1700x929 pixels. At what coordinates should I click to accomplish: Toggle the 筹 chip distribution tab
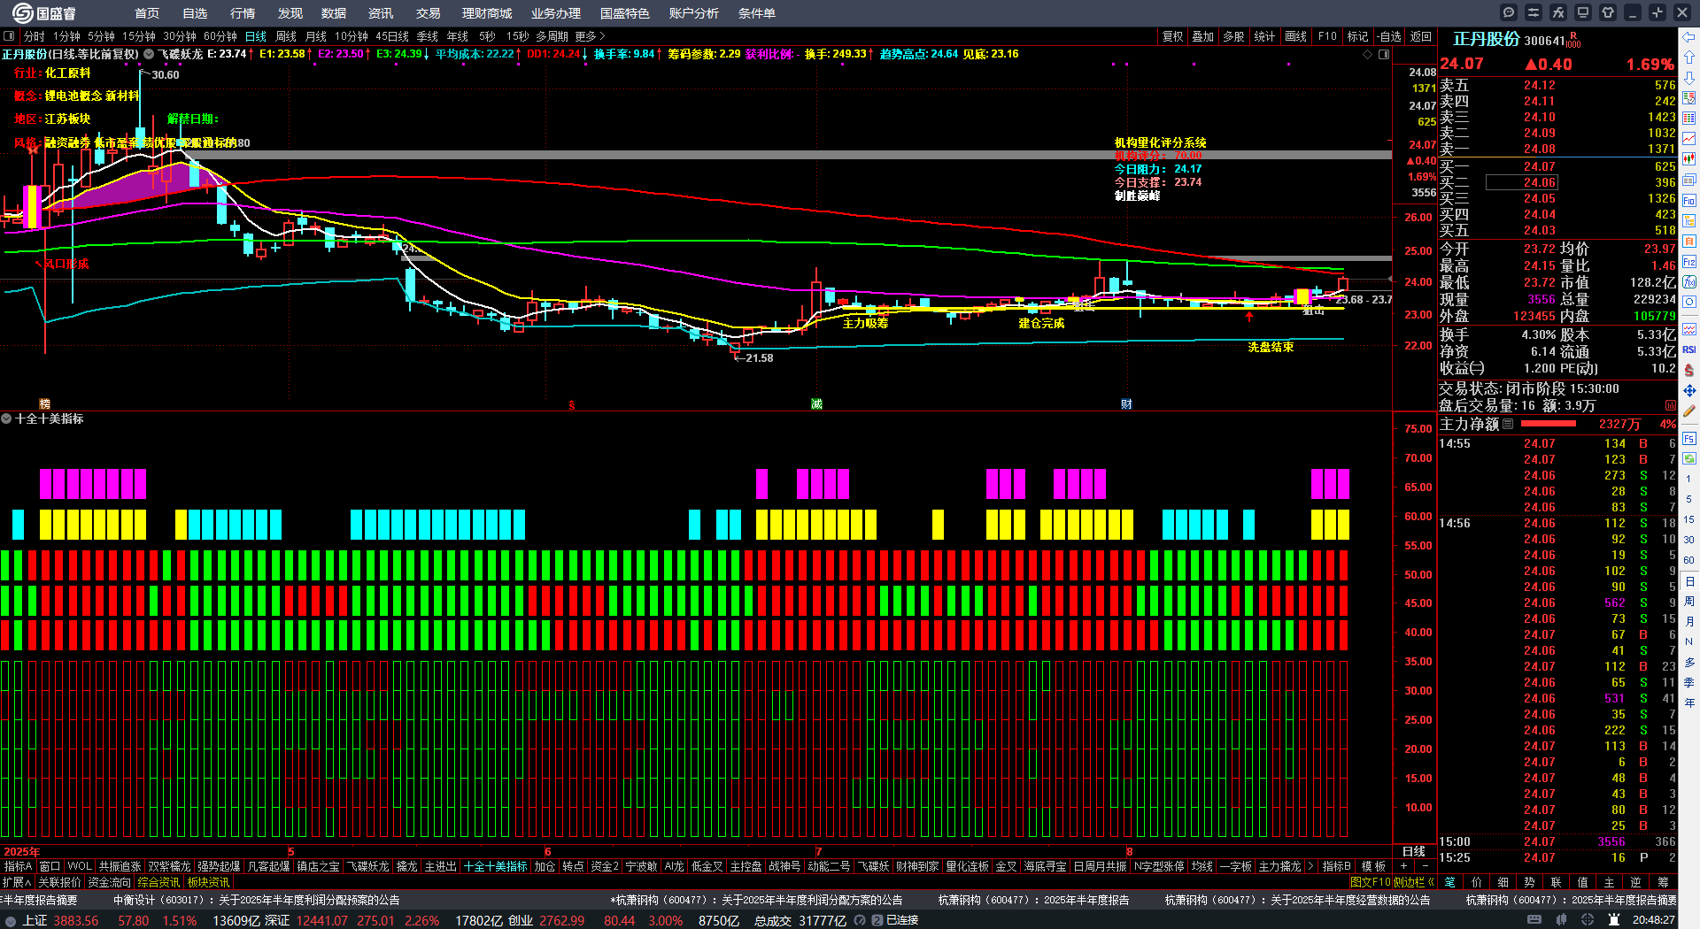(1663, 882)
